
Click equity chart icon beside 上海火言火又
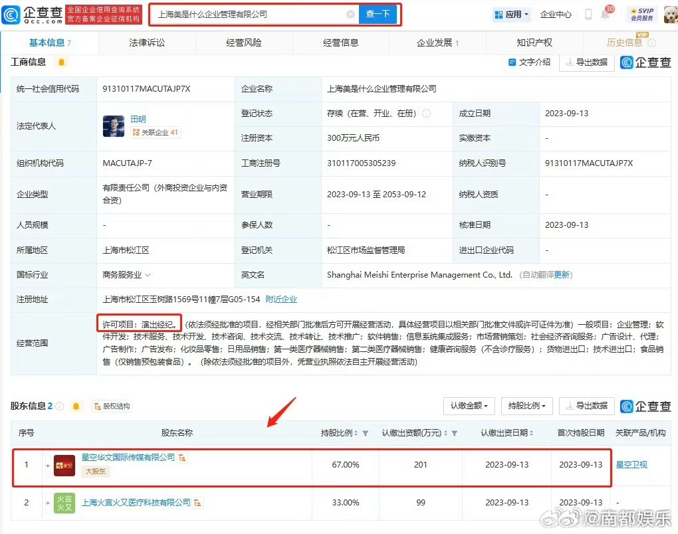coord(197,503)
